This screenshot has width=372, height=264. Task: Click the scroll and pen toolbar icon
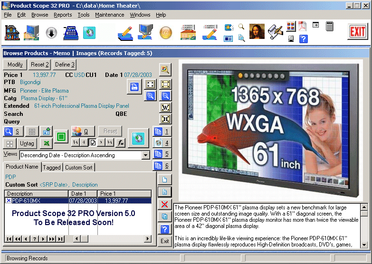pos(275,32)
